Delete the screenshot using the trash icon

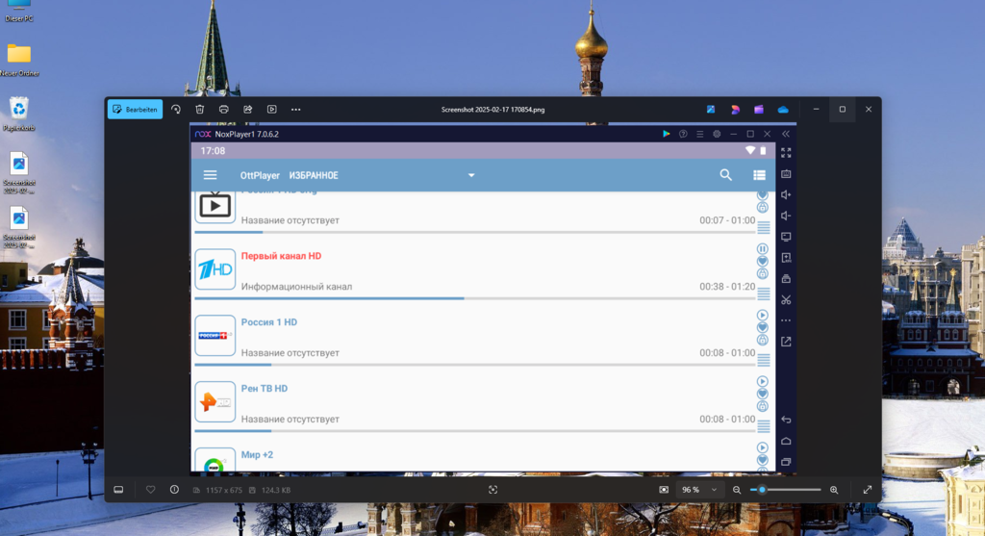click(200, 110)
